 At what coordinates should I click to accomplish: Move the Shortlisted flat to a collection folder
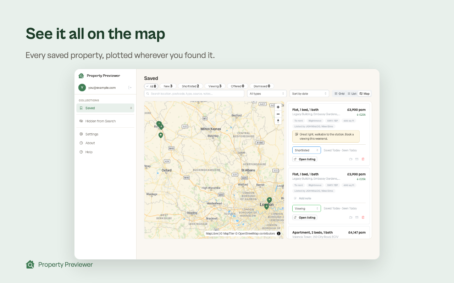click(x=351, y=159)
